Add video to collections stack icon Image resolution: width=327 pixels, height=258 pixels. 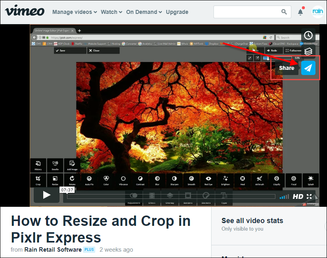pos(308,52)
